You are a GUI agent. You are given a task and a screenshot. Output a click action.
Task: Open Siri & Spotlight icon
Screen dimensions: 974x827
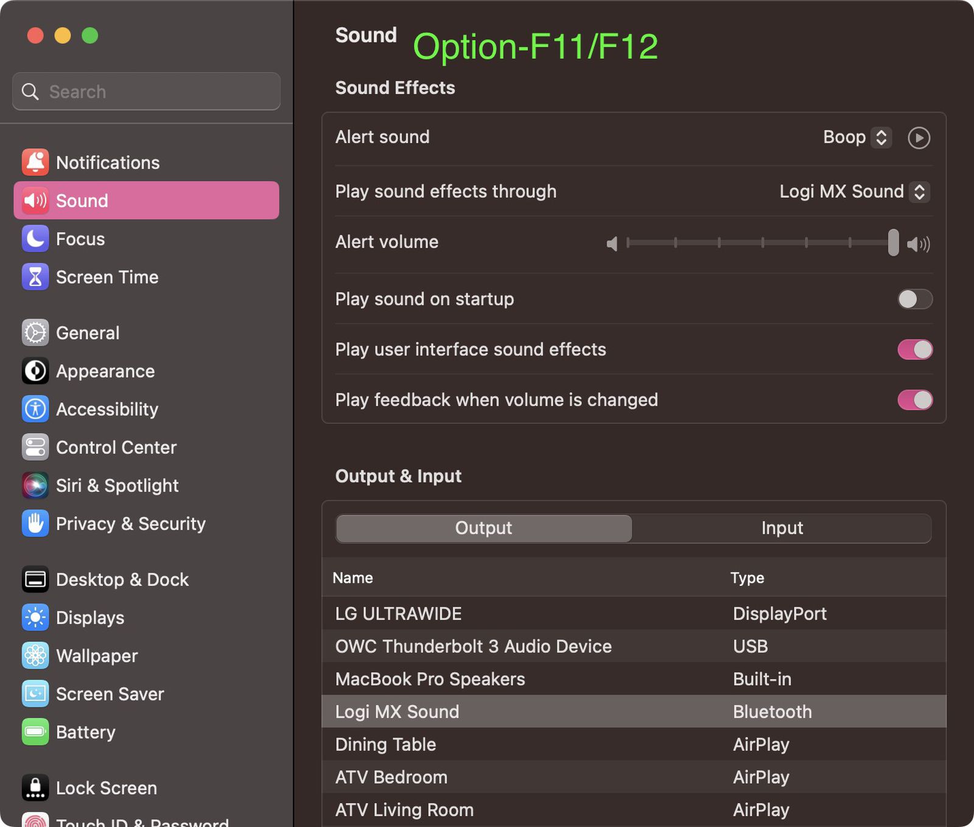[35, 485]
